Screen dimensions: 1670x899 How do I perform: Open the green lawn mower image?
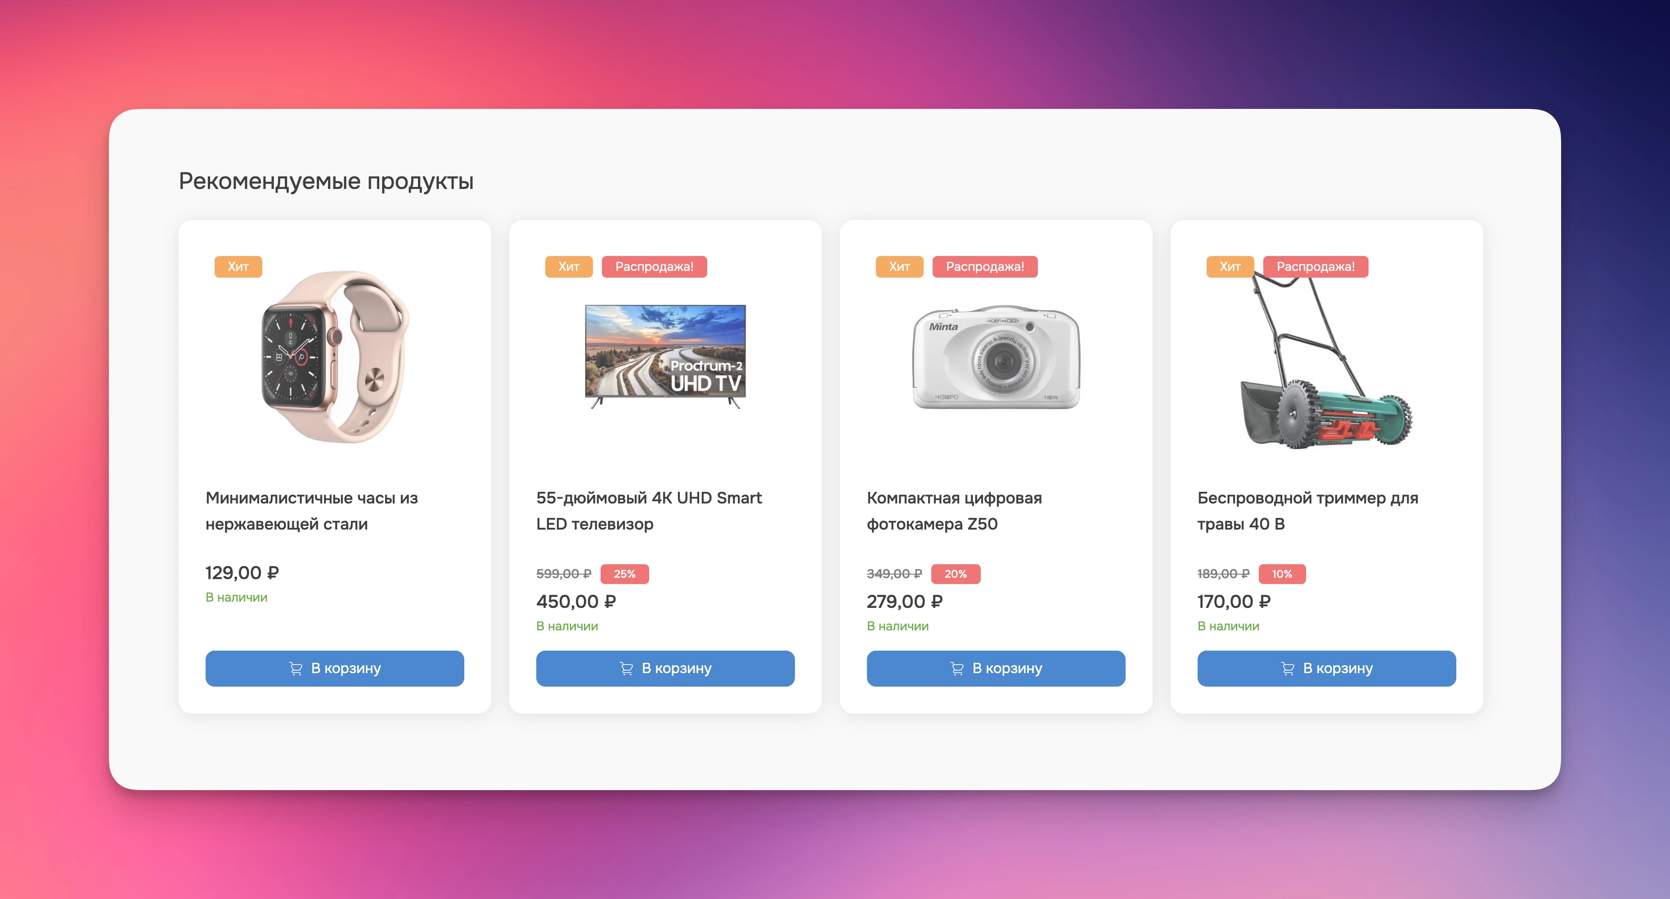click(1326, 360)
